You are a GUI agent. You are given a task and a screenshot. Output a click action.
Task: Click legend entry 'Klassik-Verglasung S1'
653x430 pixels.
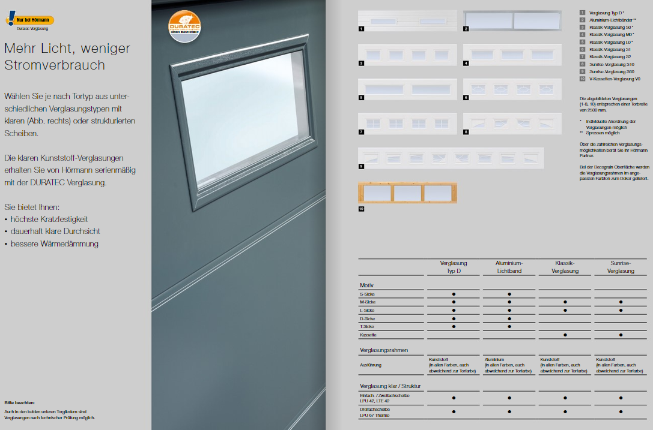coord(610,50)
